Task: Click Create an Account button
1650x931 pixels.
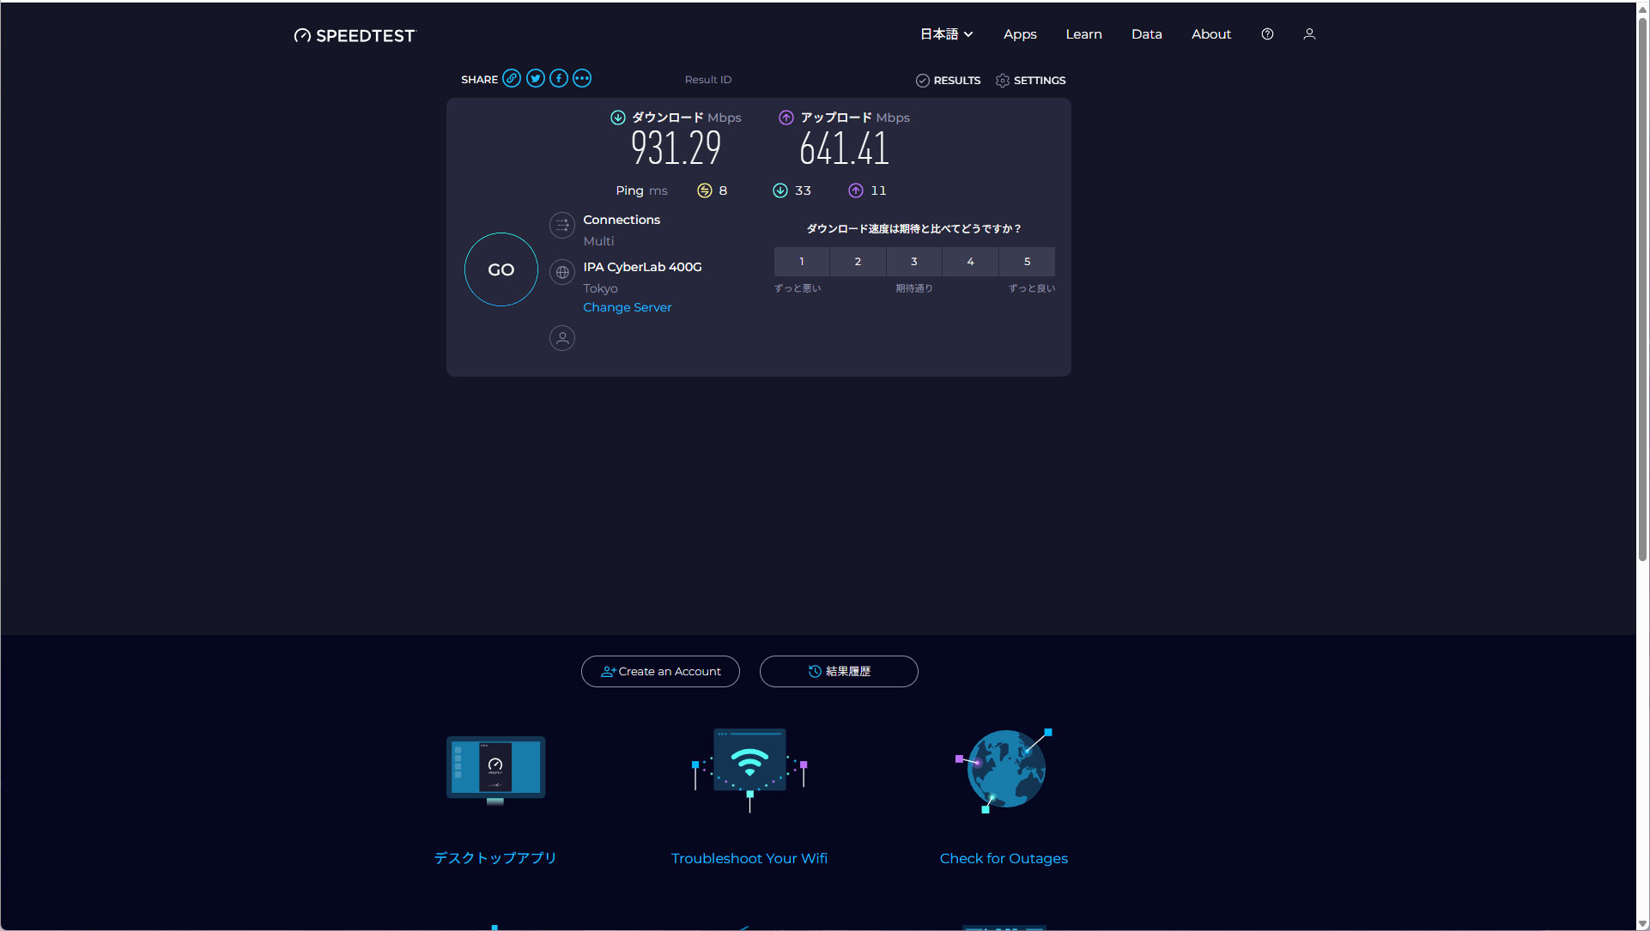Action: tap(660, 671)
